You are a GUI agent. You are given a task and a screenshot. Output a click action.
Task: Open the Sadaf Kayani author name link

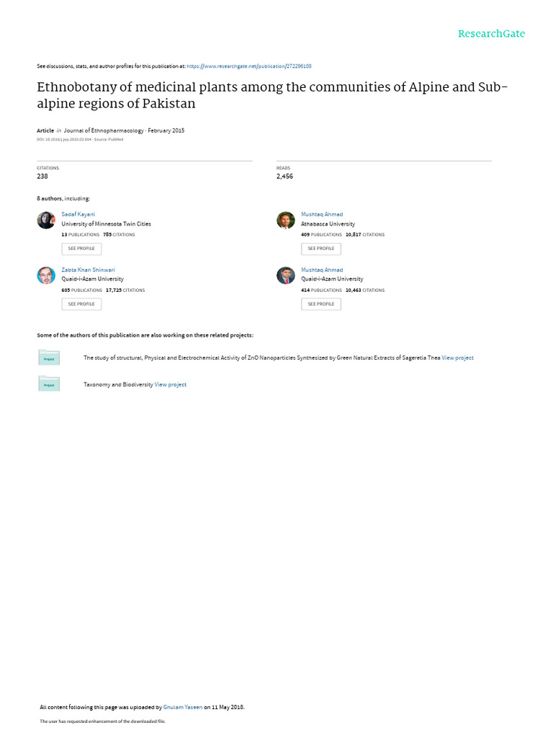click(78, 215)
